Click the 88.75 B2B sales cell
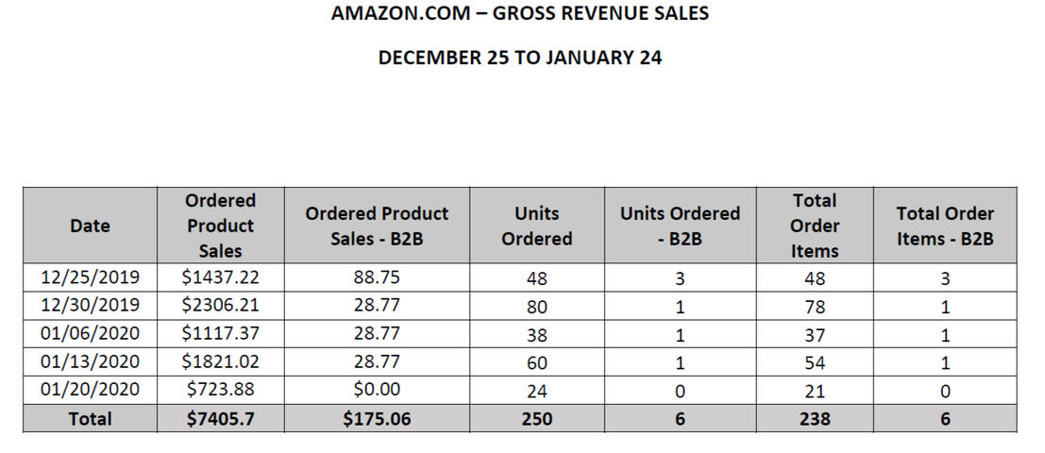The width and height of the screenshot is (1045, 453). 377,277
